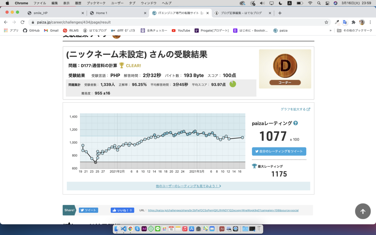Open a new tab with the plus button
376x235 pixels.
coord(280,13)
